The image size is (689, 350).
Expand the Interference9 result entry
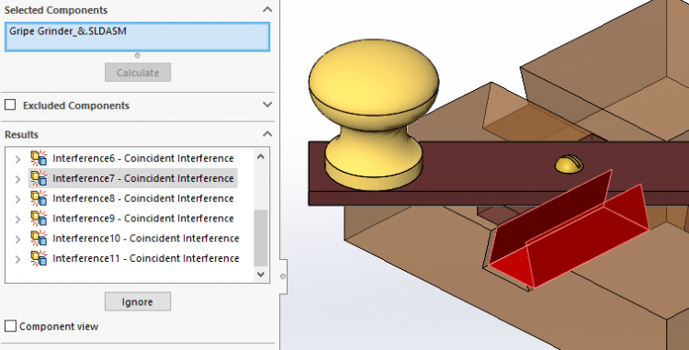point(17,219)
